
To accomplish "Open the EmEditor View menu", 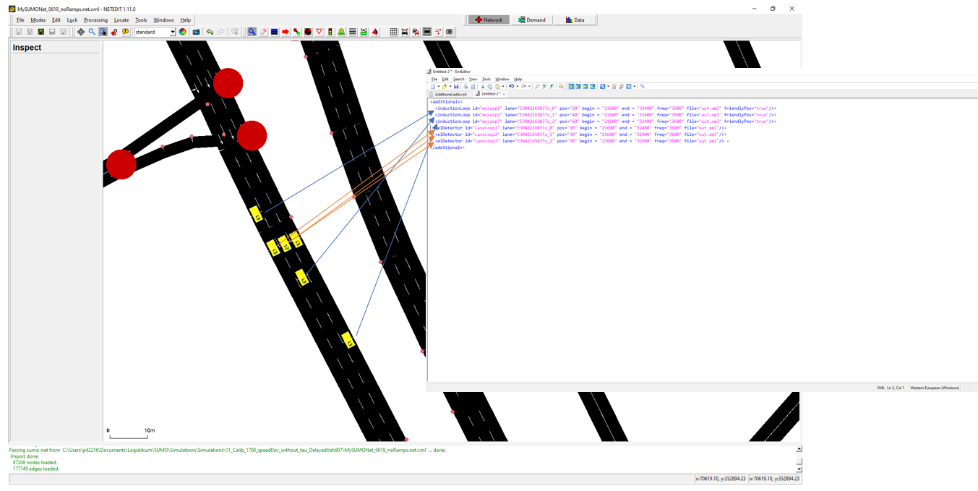I will click(473, 80).
